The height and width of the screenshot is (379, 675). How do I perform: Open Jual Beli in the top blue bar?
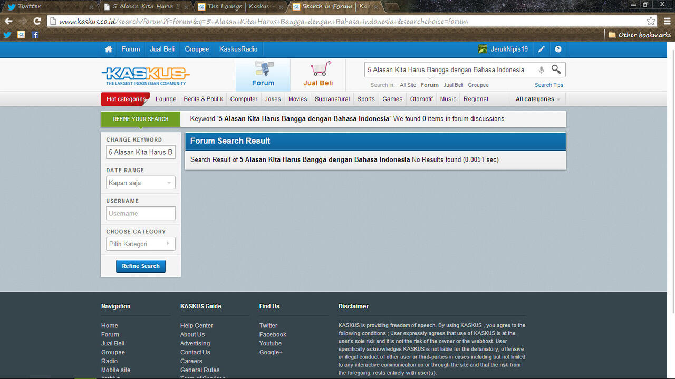(162, 49)
